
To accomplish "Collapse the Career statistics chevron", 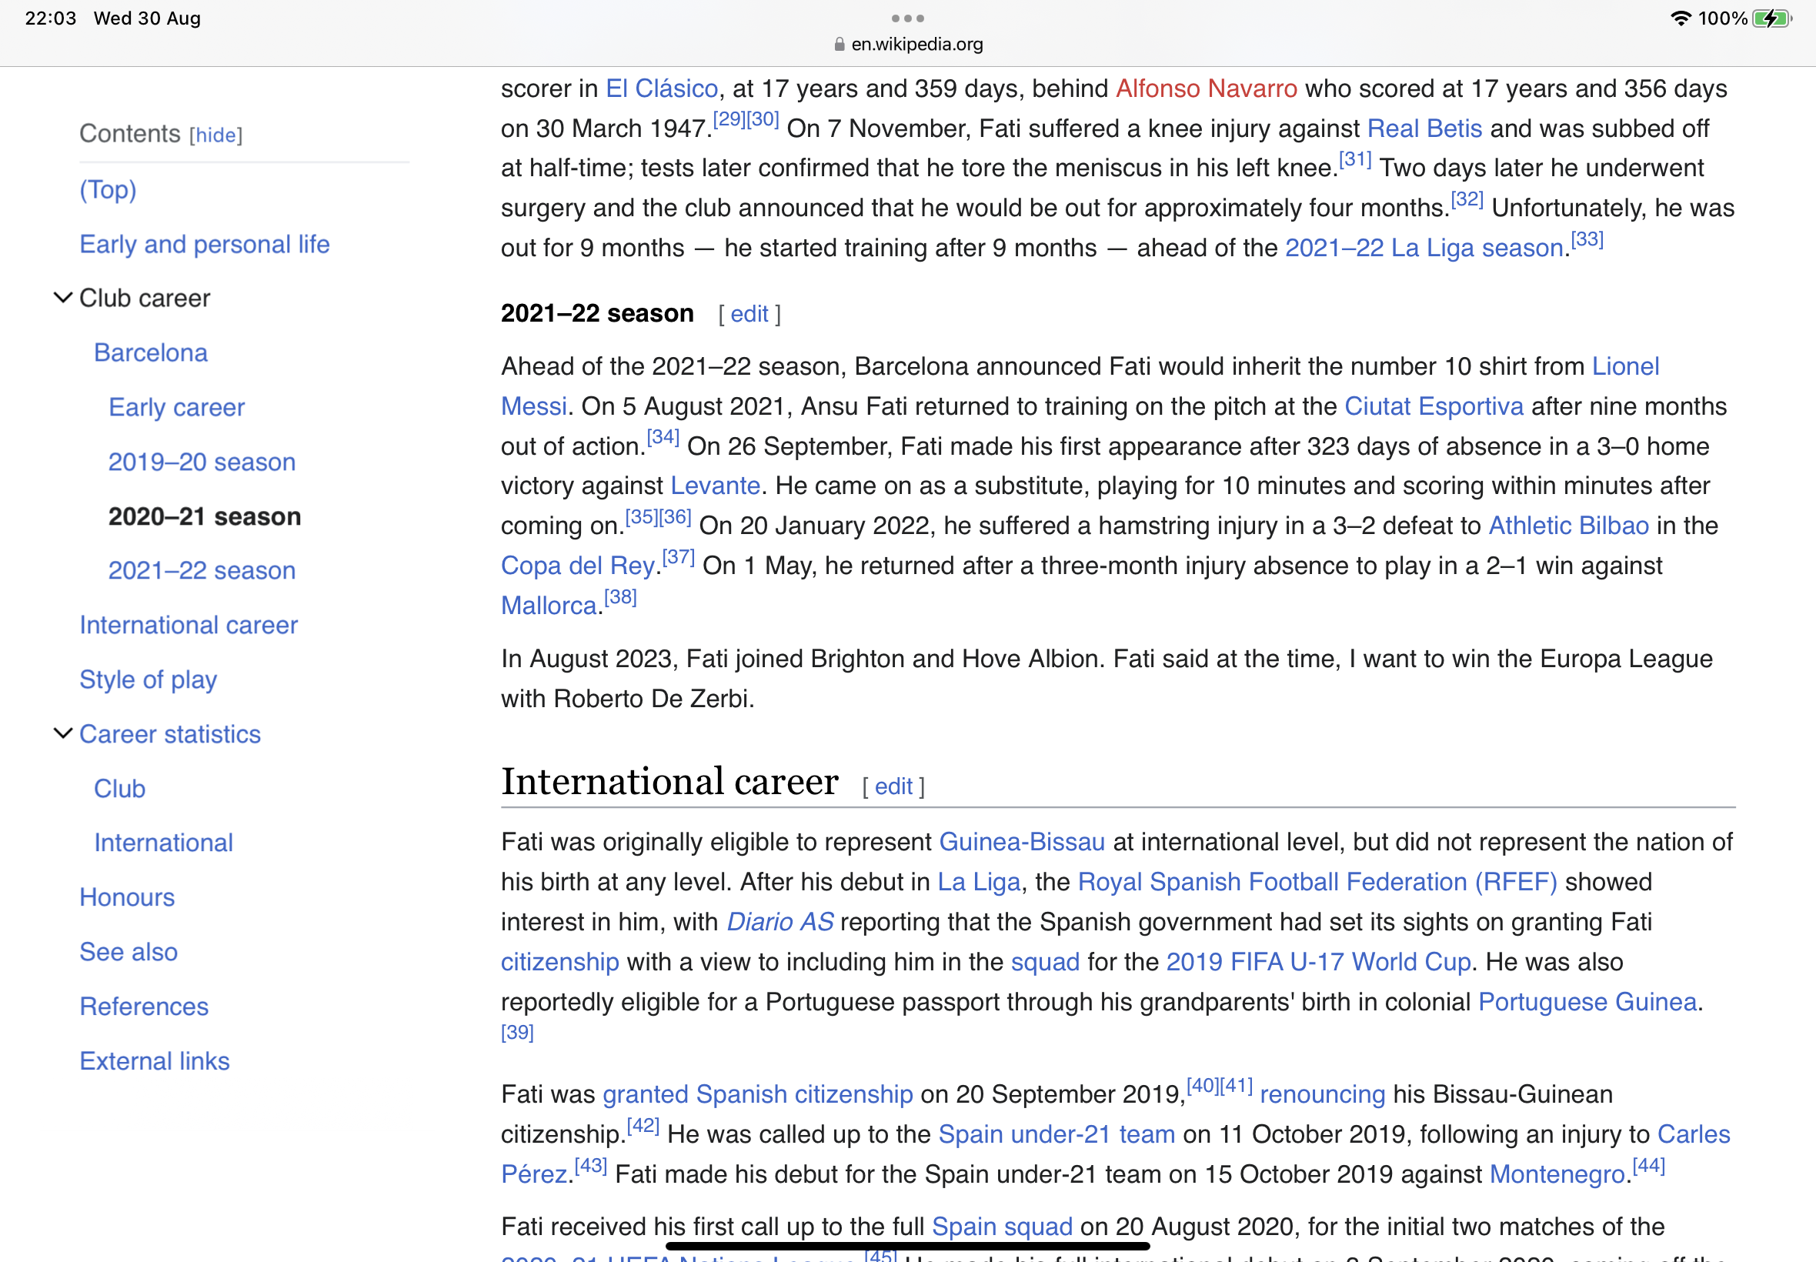I will point(62,734).
